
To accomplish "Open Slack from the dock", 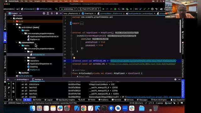I will (x=132, y=108).
